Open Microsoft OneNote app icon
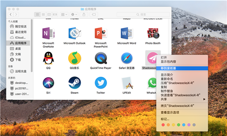Screen dimensions: 227x136 (48, 33)
